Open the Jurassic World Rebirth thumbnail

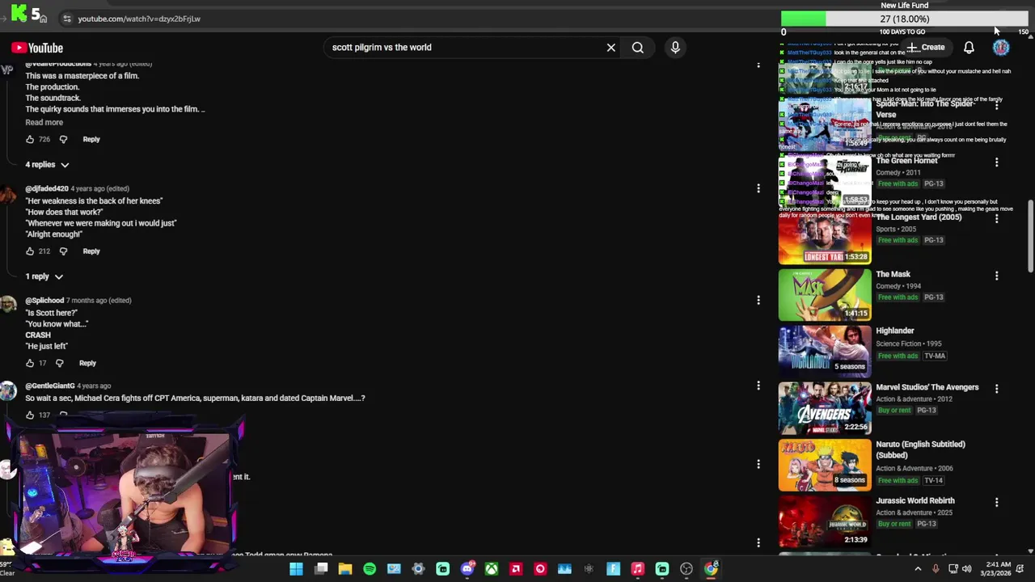(x=825, y=521)
